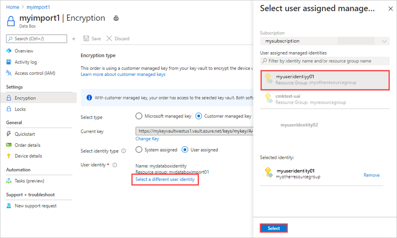Click the Select button at panel bottom
Screen dimensions: 397x238
(x=274, y=229)
